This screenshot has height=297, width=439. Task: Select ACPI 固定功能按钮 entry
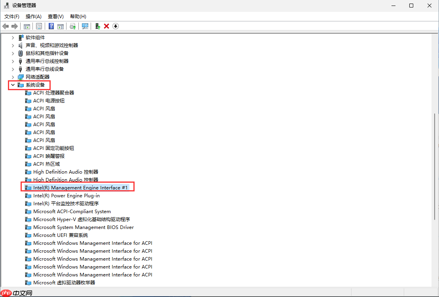(53, 148)
